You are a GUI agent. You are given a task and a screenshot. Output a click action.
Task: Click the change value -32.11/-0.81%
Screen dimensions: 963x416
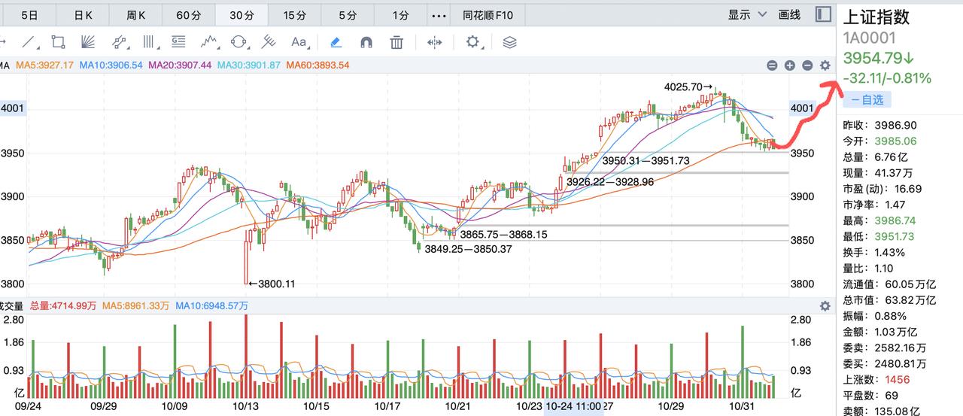(x=887, y=77)
